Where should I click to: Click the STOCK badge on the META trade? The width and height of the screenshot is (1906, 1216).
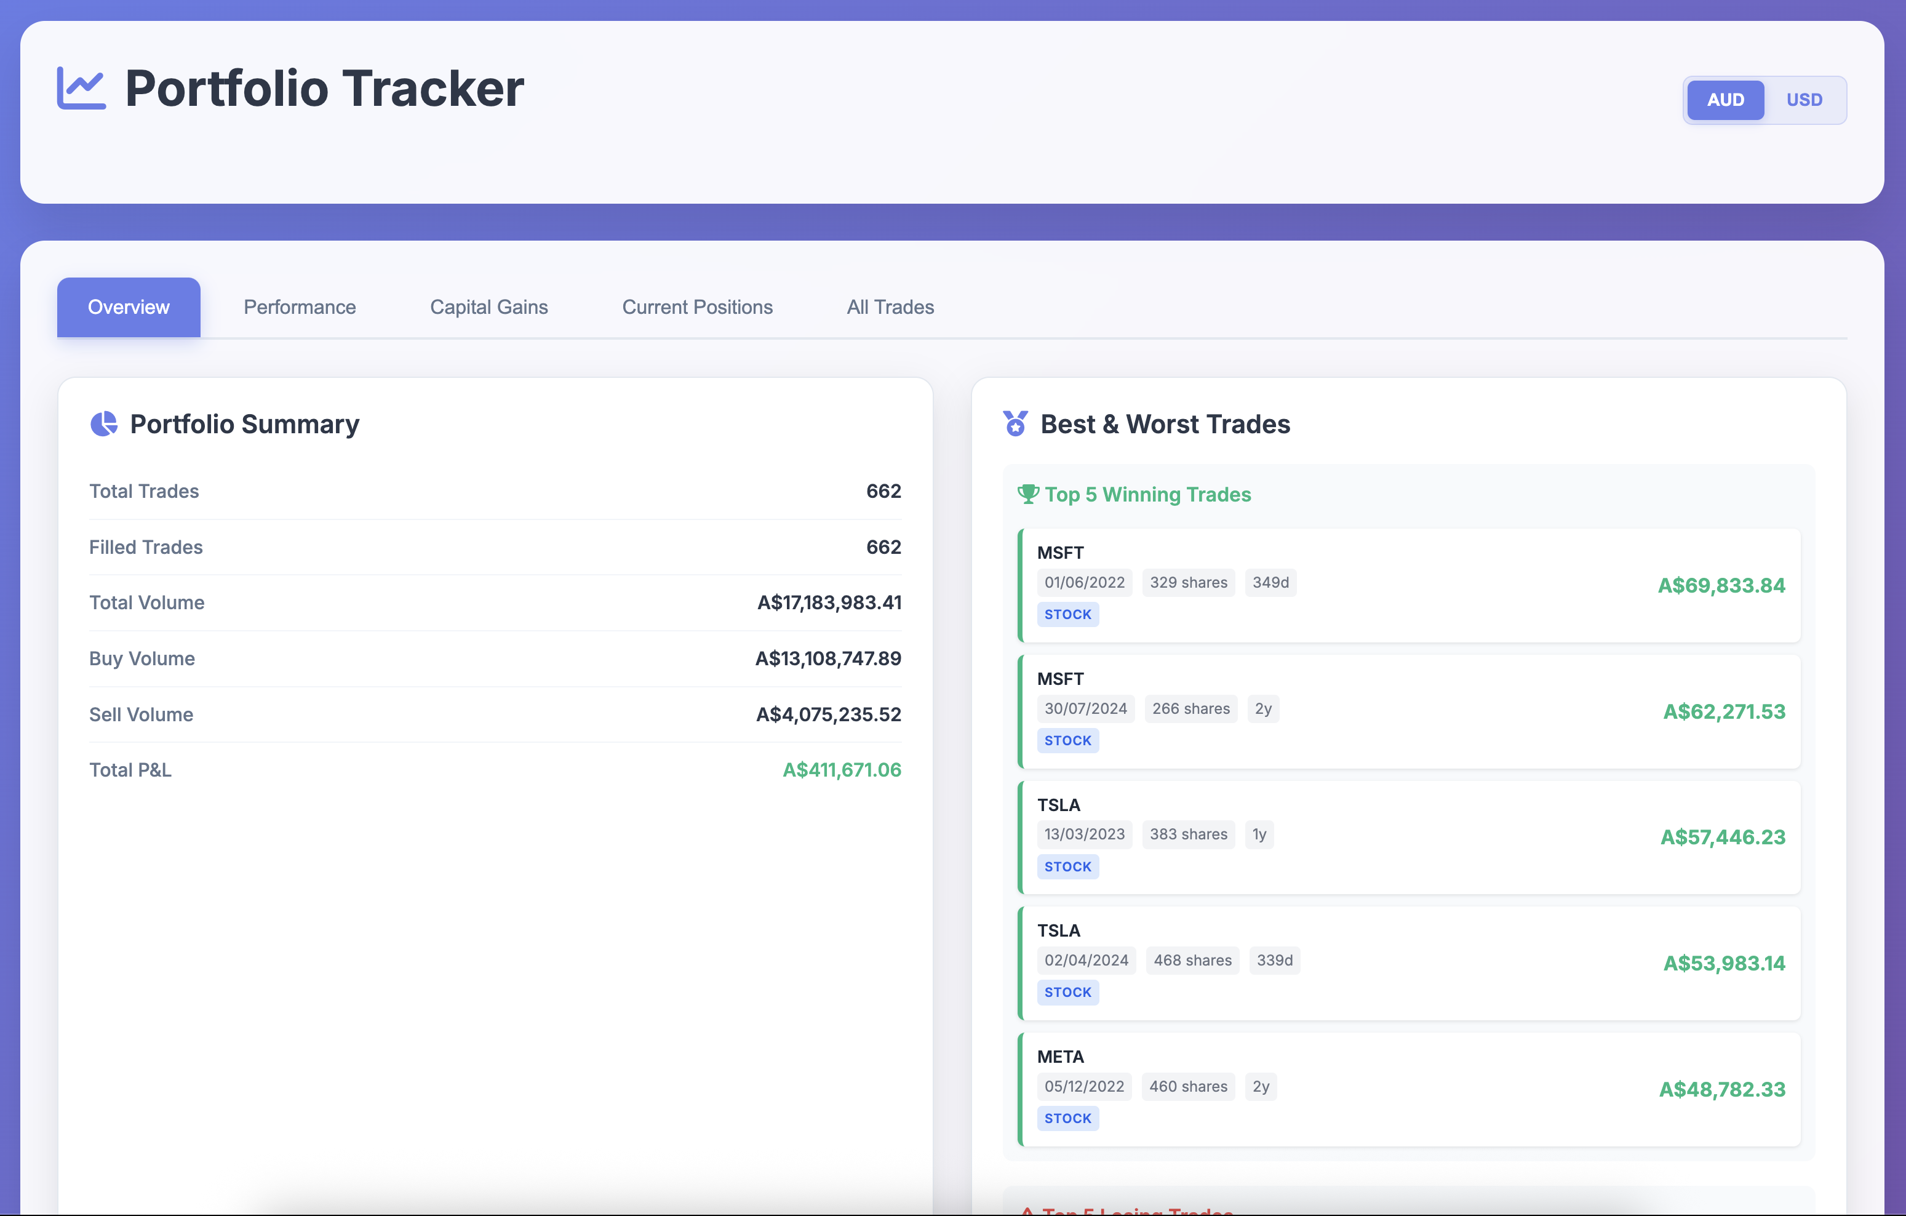click(1068, 1118)
